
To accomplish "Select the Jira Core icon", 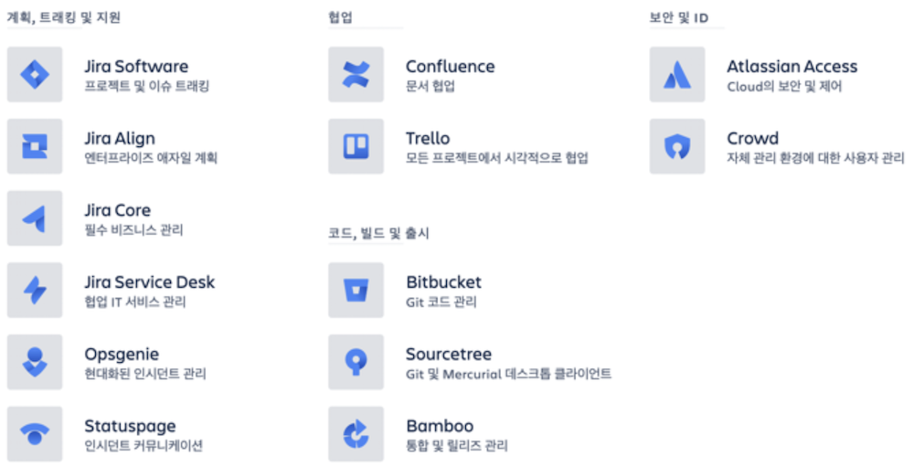I will [x=35, y=218].
